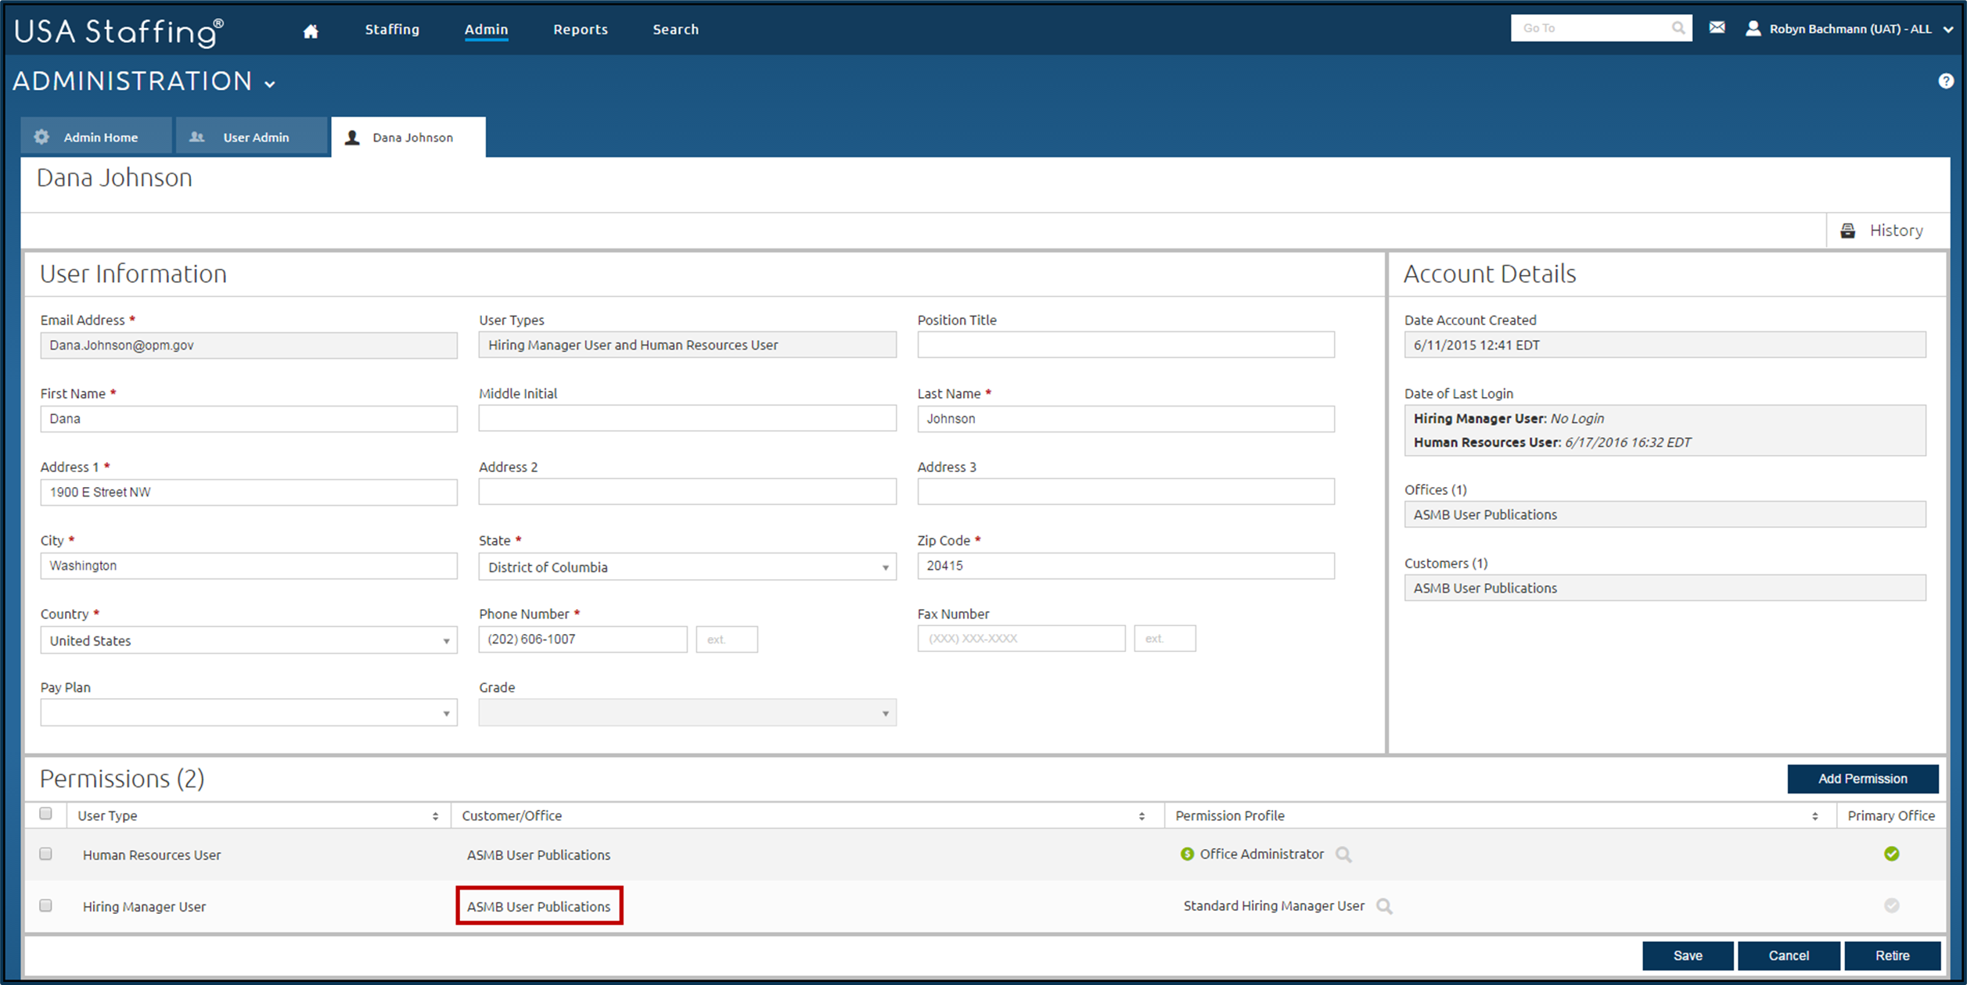The height and width of the screenshot is (985, 1967).
Task: Open the Admin menu
Action: 486,30
